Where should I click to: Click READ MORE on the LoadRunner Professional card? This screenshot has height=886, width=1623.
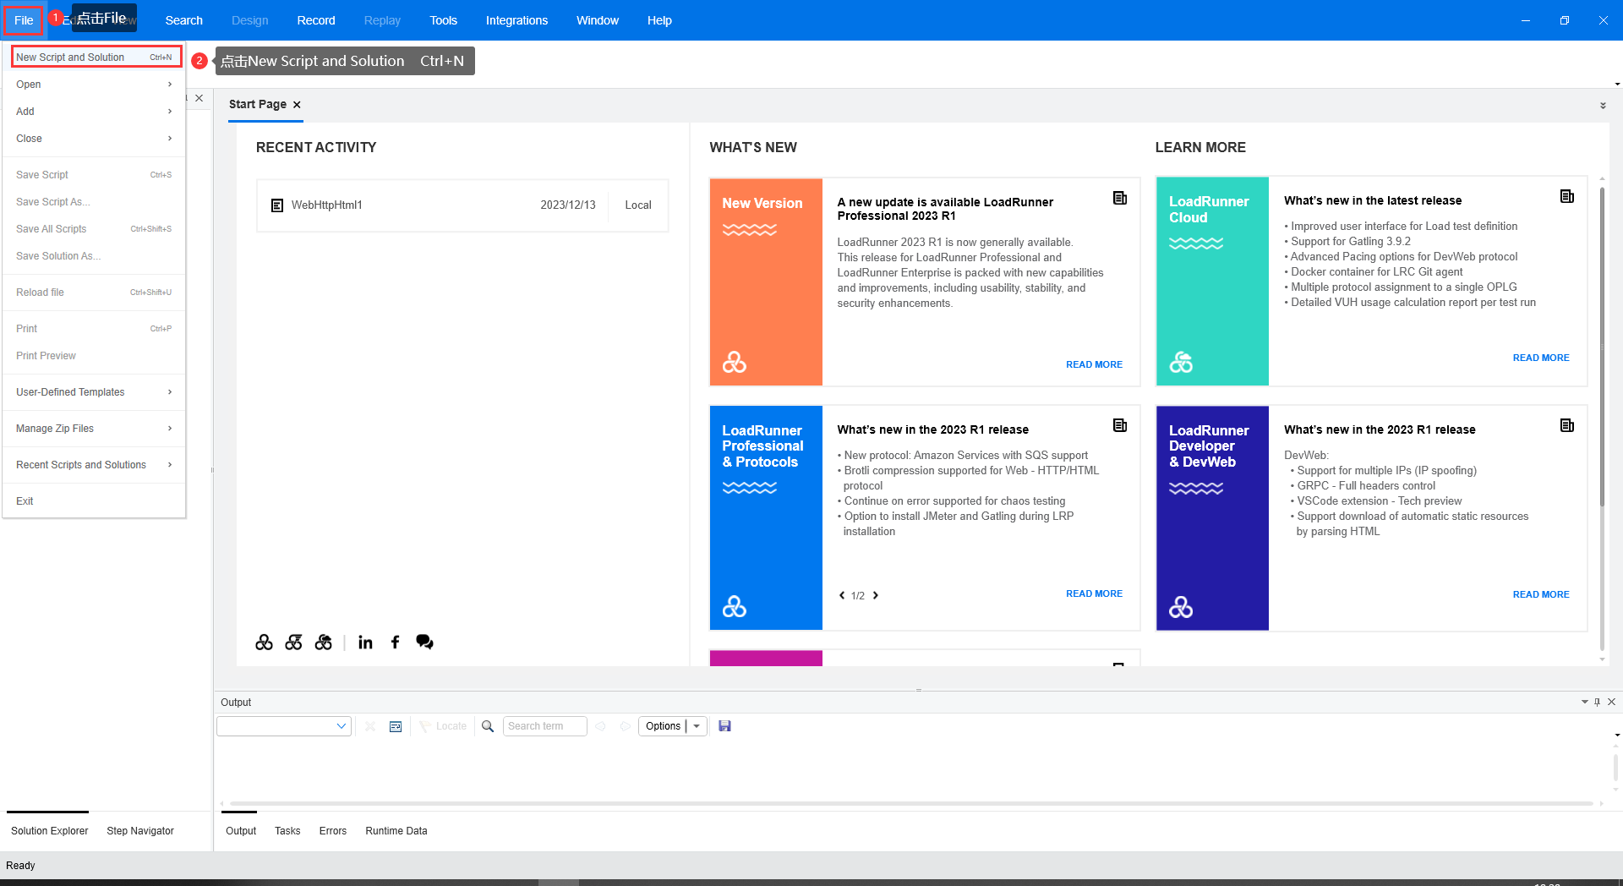1094,593
